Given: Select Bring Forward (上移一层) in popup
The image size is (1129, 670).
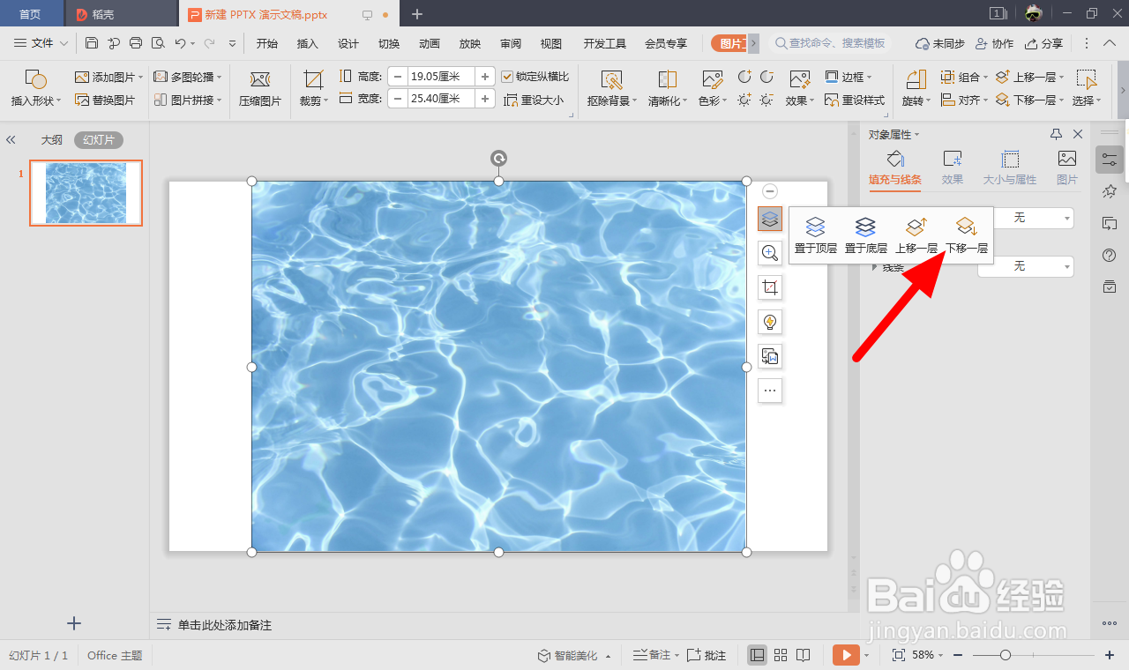Looking at the screenshot, I should coord(916,235).
